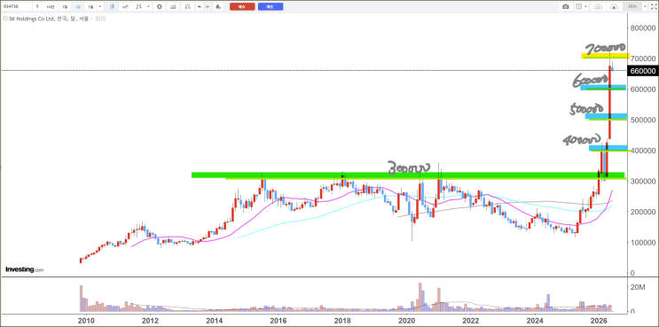Click second small legend icon after 서울
Screen dimensions: 659x327
click(x=103, y=19)
